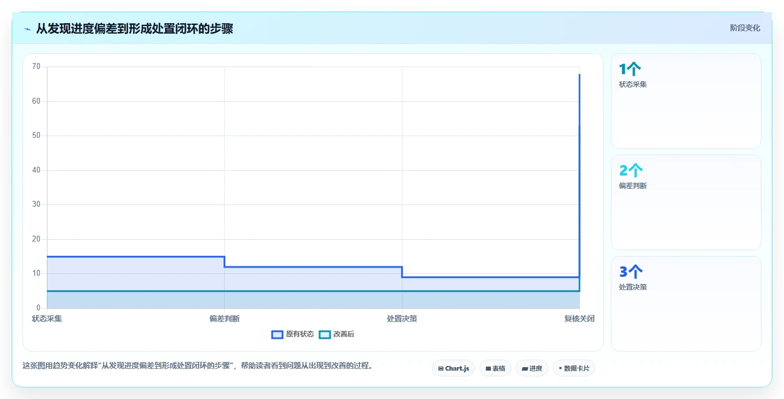Click the 阶段变化 label in header
This screenshot has width=784, height=399.
(x=745, y=28)
